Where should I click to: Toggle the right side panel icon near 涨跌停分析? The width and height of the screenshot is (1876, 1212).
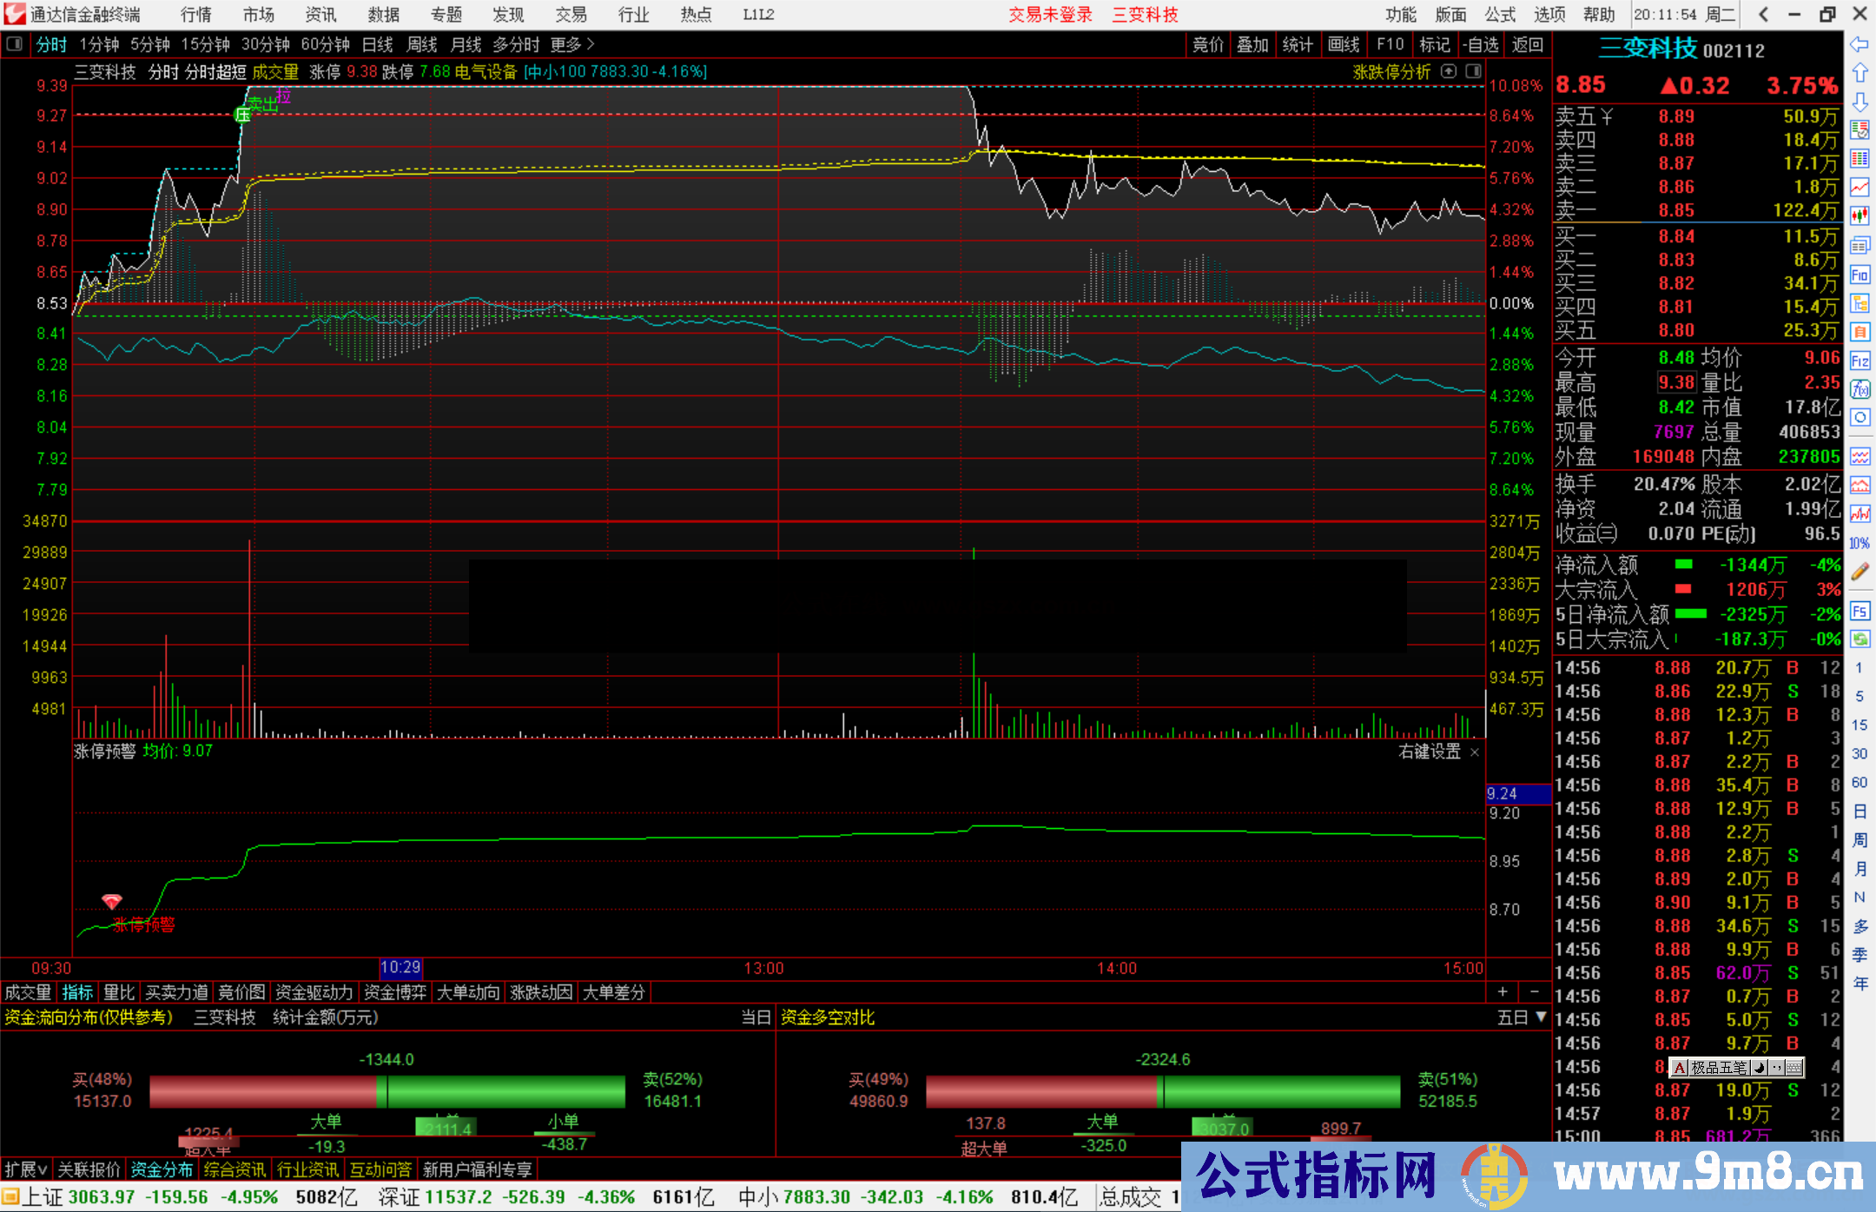point(1474,71)
